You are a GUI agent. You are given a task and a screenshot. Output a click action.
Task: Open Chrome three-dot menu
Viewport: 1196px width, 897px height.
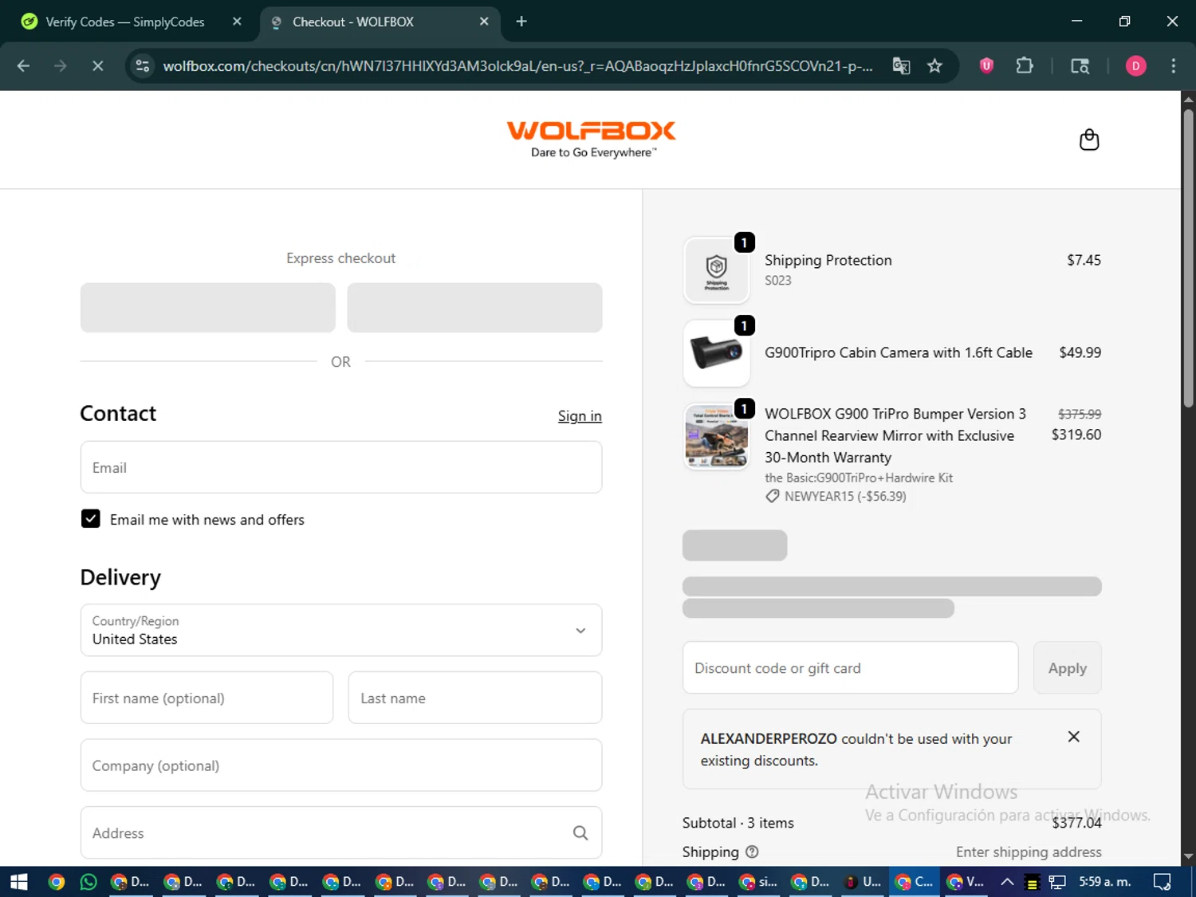[x=1173, y=66]
